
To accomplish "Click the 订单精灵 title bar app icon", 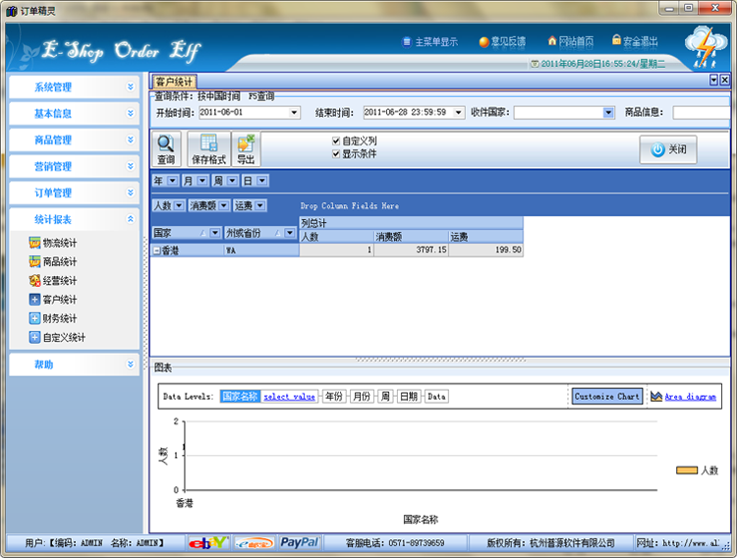I will pyautogui.click(x=11, y=11).
